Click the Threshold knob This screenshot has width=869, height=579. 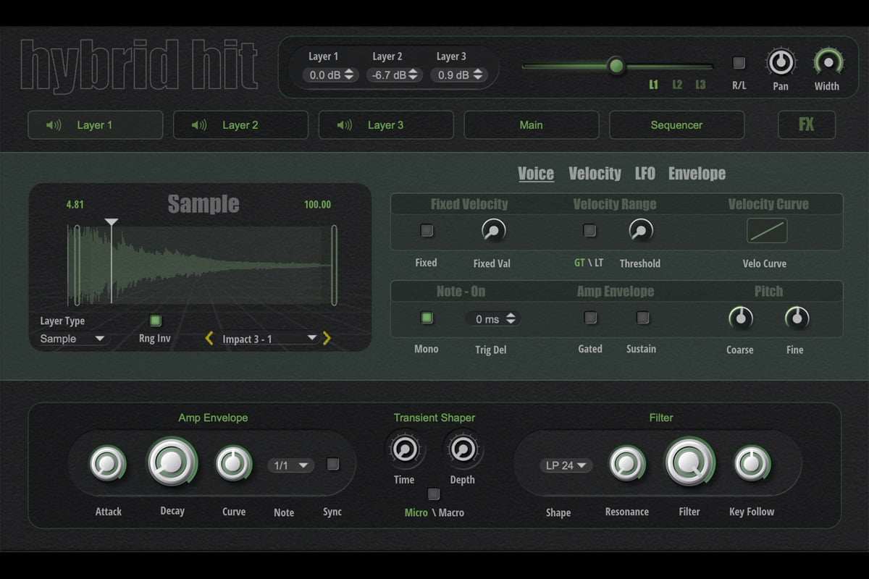tap(640, 231)
